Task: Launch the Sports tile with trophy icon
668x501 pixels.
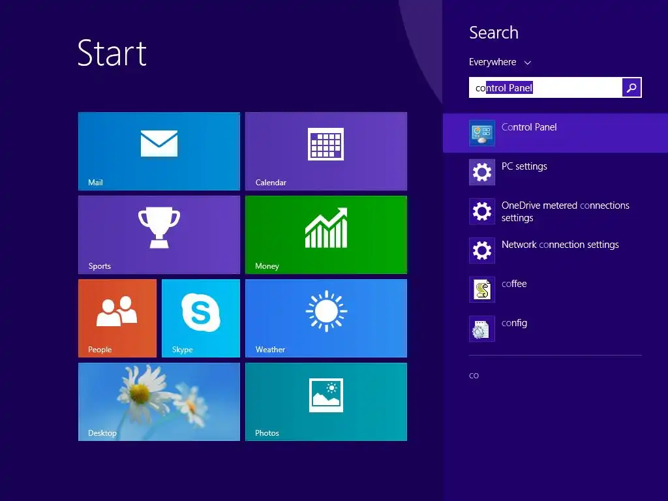Action: (159, 235)
